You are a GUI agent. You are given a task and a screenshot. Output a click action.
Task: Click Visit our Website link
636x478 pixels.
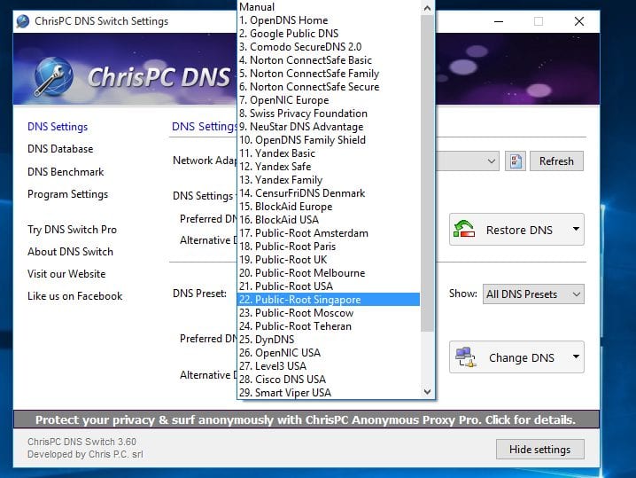click(x=66, y=274)
